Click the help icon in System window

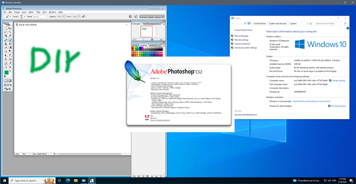[348, 28]
